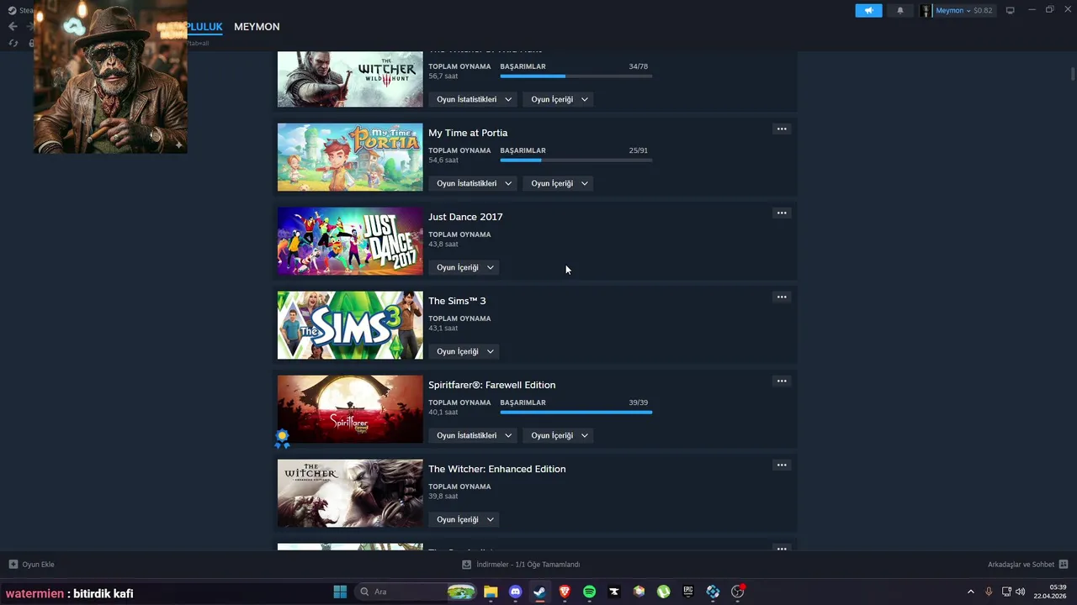Open Epic Games Launcher from taskbar

(687, 592)
